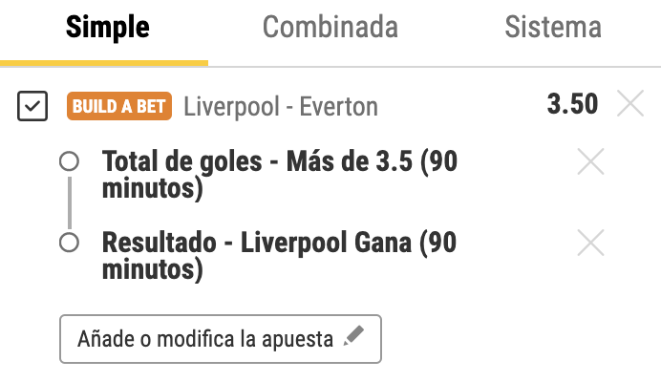The image size is (661, 382).
Task: Click the circle marker beside Total de goles
Action: pyautogui.click(x=69, y=162)
